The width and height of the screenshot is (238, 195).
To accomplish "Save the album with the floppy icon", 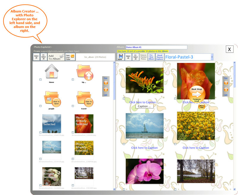I will (x=121, y=57).
